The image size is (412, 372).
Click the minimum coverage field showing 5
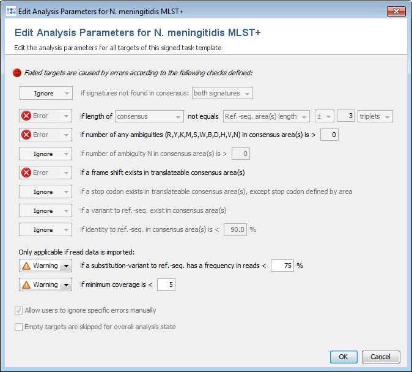166,285
